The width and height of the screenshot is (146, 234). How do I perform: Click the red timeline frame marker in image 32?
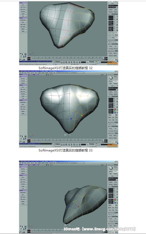(x=32, y=58)
